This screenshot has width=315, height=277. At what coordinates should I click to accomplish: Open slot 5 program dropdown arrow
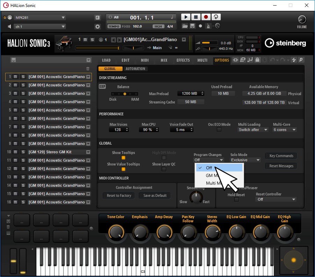coord(88,110)
